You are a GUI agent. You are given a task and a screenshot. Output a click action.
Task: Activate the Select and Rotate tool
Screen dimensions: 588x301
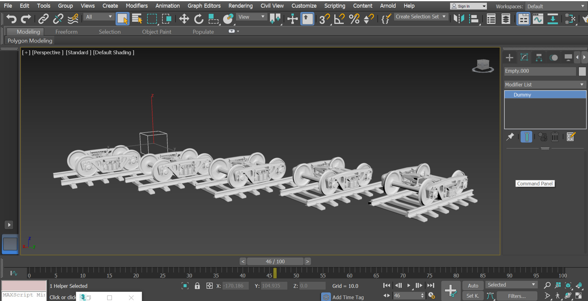click(199, 19)
